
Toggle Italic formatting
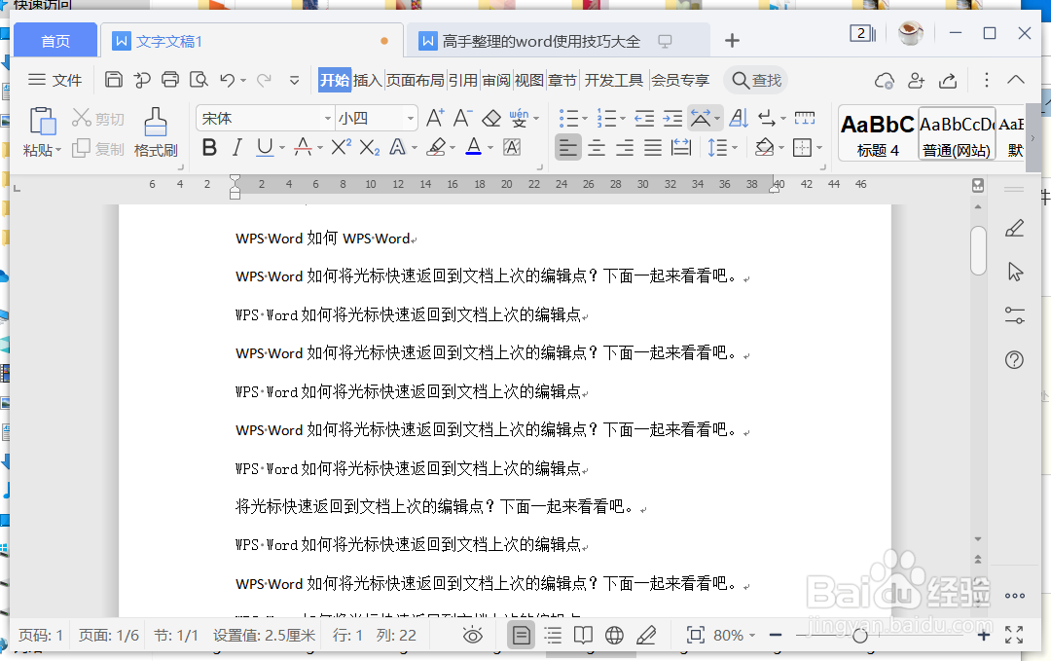click(x=236, y=147)
